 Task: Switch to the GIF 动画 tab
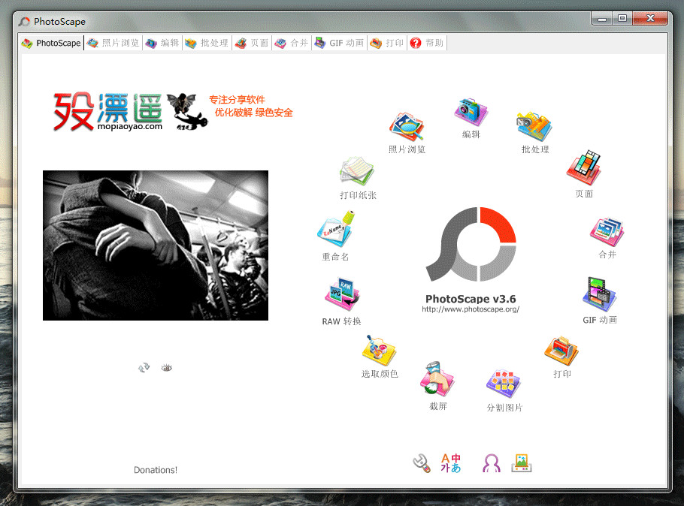point(340,43)
